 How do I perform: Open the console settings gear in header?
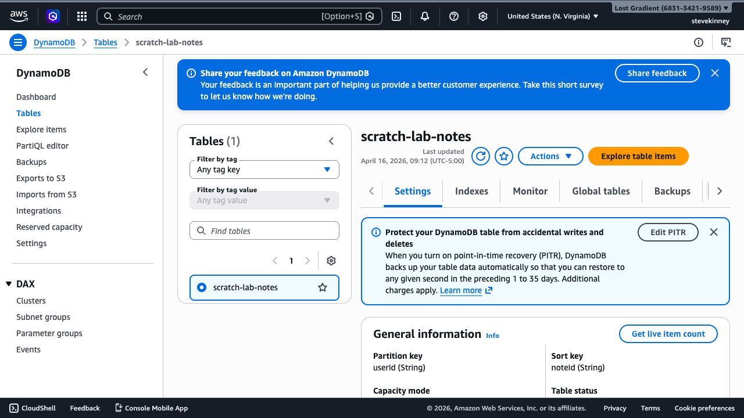click(x=483, y=16)
